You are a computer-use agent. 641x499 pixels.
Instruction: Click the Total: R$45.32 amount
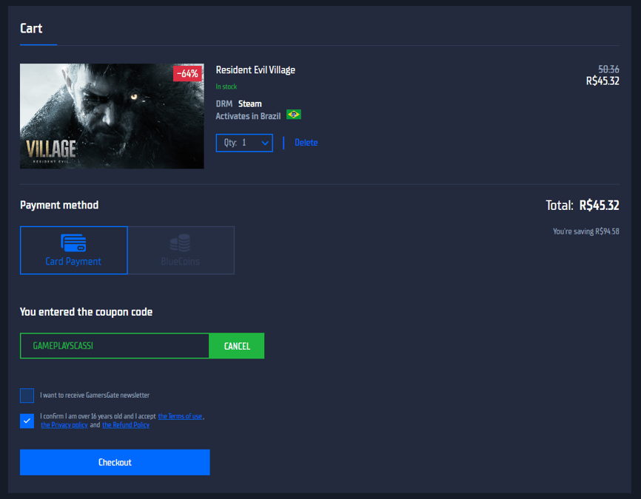click(x=583, y=206)
